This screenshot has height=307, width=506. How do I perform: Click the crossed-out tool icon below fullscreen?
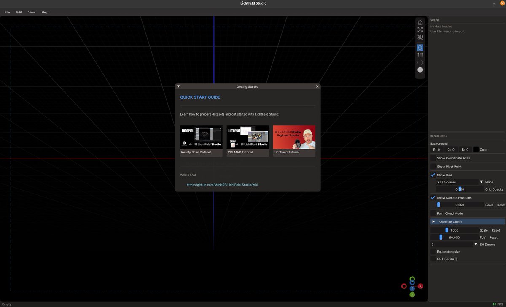(x=420, y=37)
